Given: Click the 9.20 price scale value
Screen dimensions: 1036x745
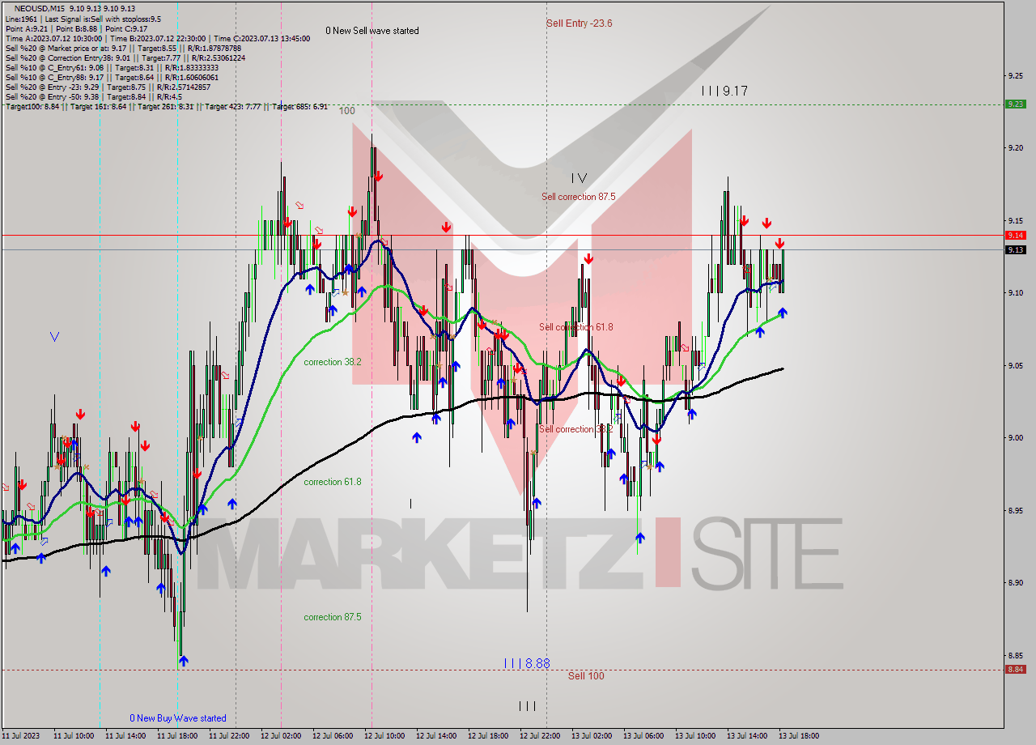Looking at the screenshot, I should pyautogui.click(x=1016, y=147).
